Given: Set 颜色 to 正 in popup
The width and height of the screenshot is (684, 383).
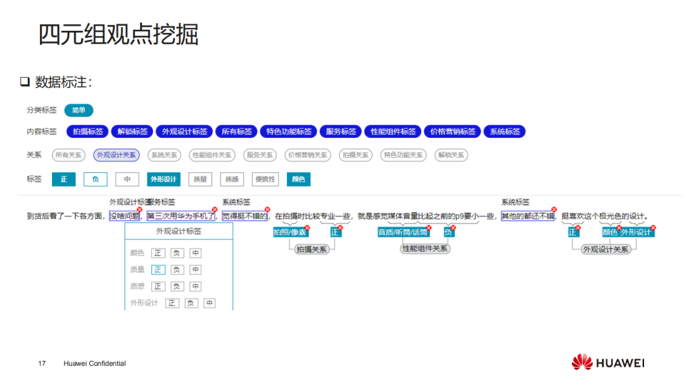Looking at the screenshot, I should [x=158, y=253].
